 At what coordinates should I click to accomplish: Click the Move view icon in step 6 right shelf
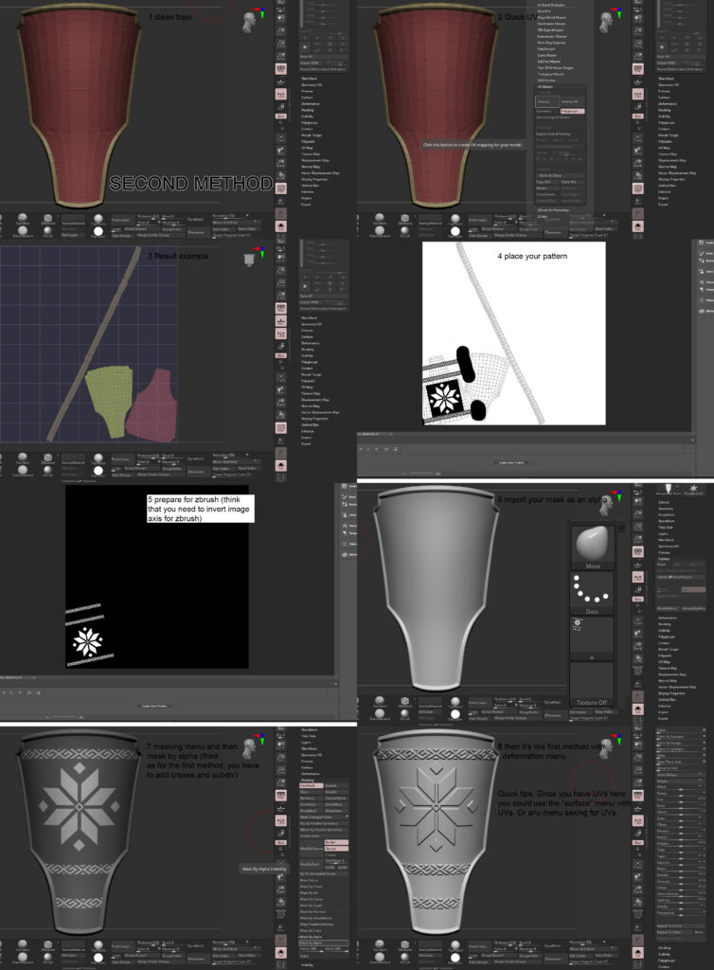click(638, 634)
